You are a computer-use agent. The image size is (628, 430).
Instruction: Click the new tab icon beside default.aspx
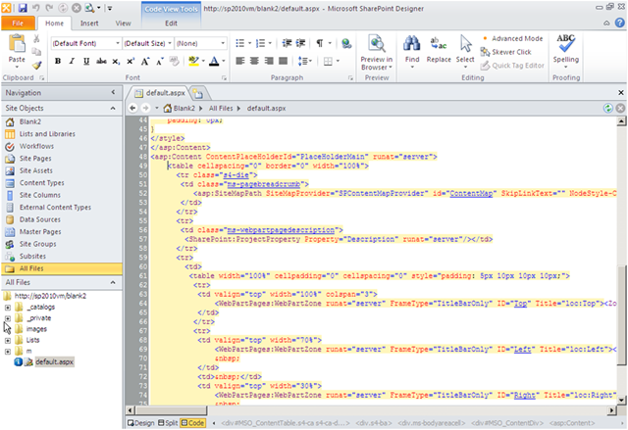pos(198,94)
